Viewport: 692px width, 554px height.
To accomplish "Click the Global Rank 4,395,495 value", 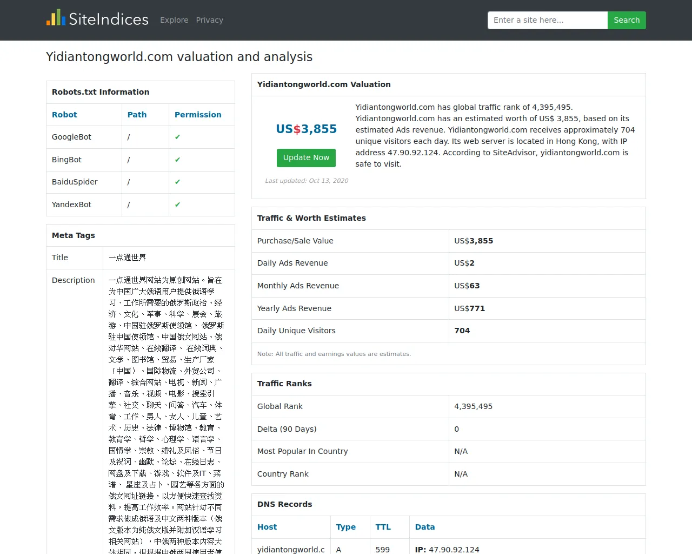I will 473,406.
